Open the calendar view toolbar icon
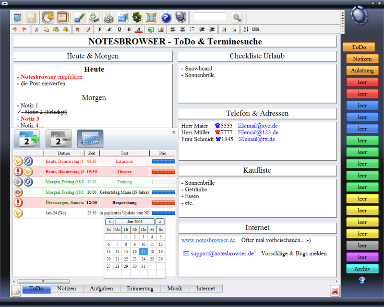This screenshot has height=307, width=384. click(x=62, y=18)
